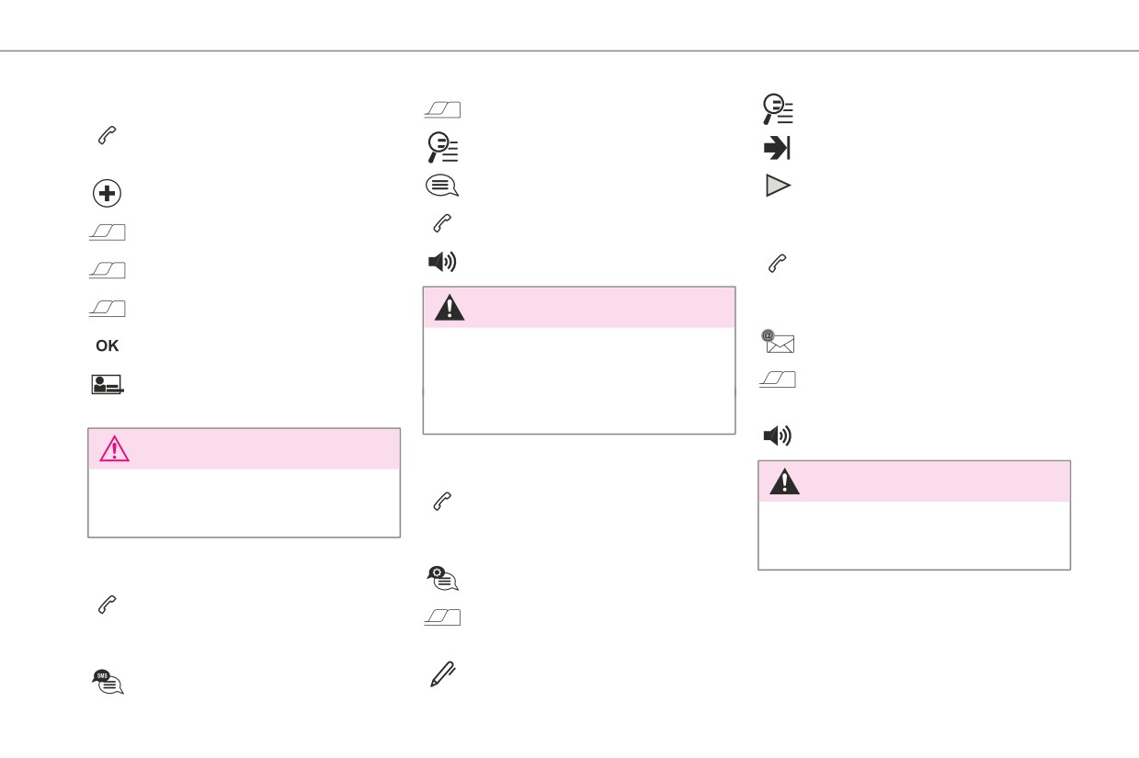
Task: Select the pencil edit icon
Action: point(442,675)
